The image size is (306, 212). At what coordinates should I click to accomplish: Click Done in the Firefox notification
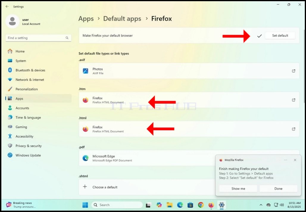click(278, 189)
